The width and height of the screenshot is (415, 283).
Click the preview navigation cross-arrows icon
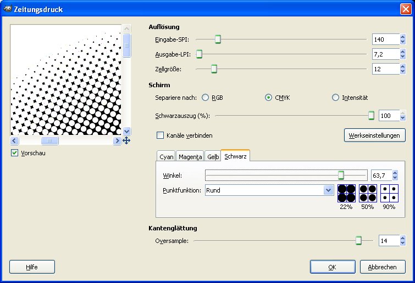tap(126, 140)
